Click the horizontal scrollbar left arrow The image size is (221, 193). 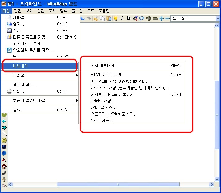(11, 185)
